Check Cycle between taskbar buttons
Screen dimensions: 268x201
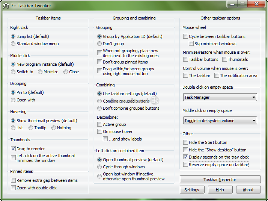(x=185, y=36)
